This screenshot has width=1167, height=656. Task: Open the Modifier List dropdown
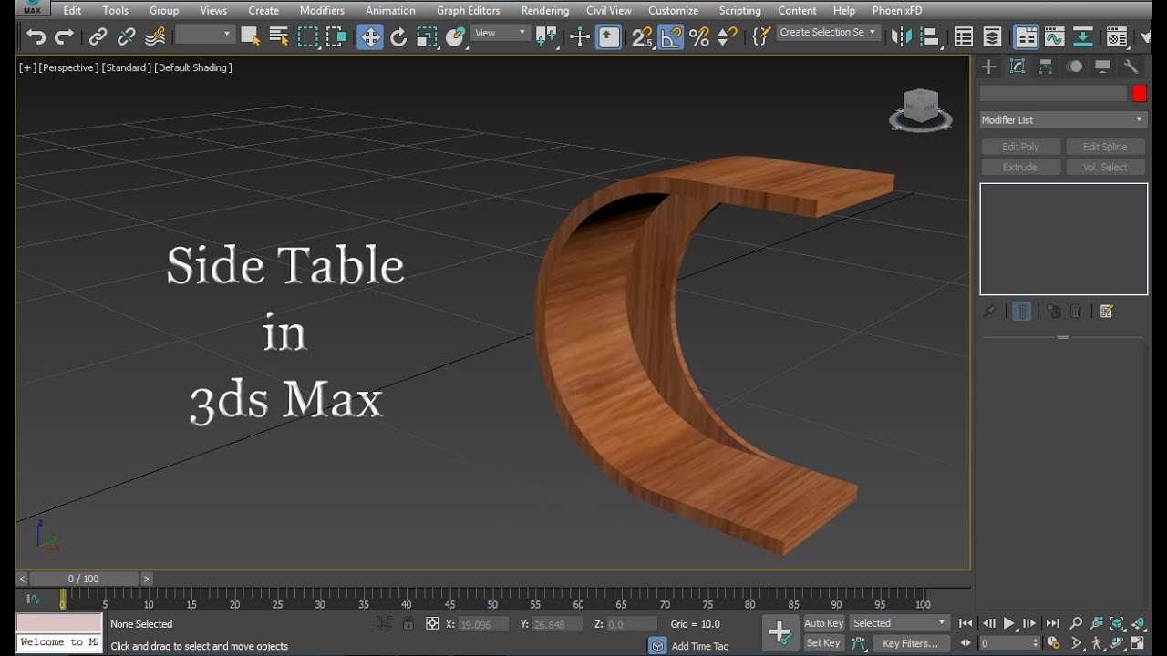point(1063,119)
